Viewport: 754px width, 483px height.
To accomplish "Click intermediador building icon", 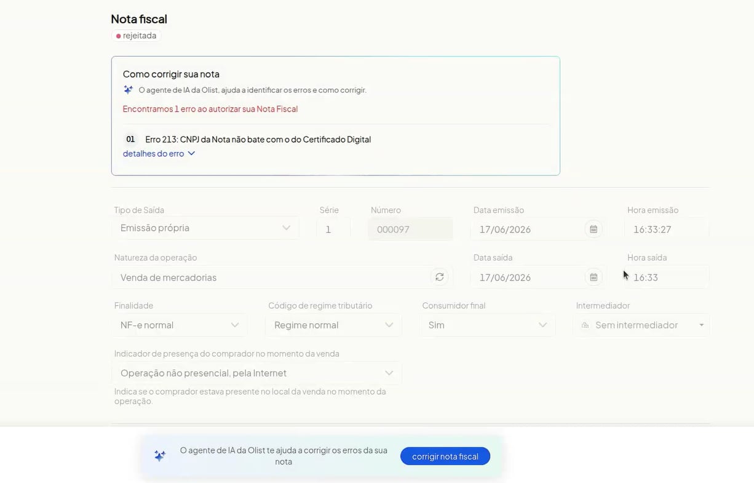I will (x=585, y=325).
